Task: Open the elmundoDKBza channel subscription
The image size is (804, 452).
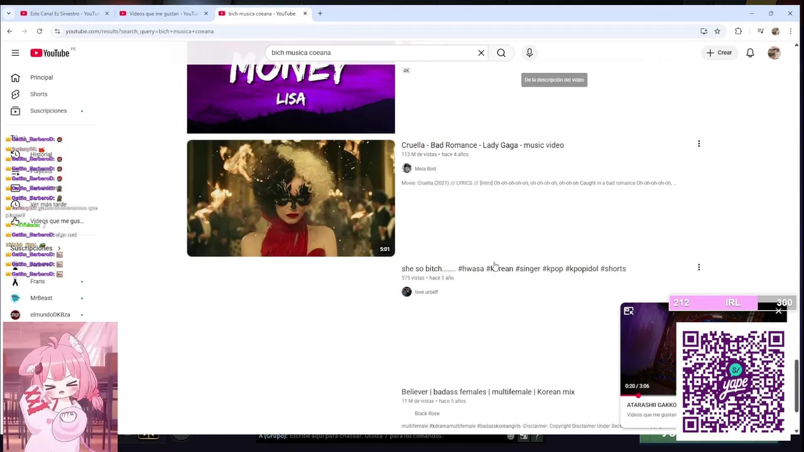Action: click(x=50, y=315)
